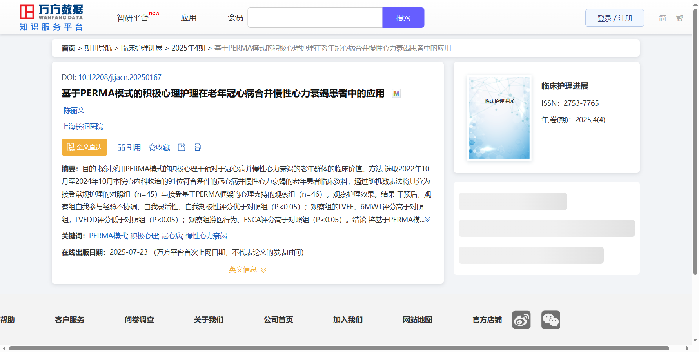Click the share export icon
The image size is (699, 352).
click(x=182, y=147)
